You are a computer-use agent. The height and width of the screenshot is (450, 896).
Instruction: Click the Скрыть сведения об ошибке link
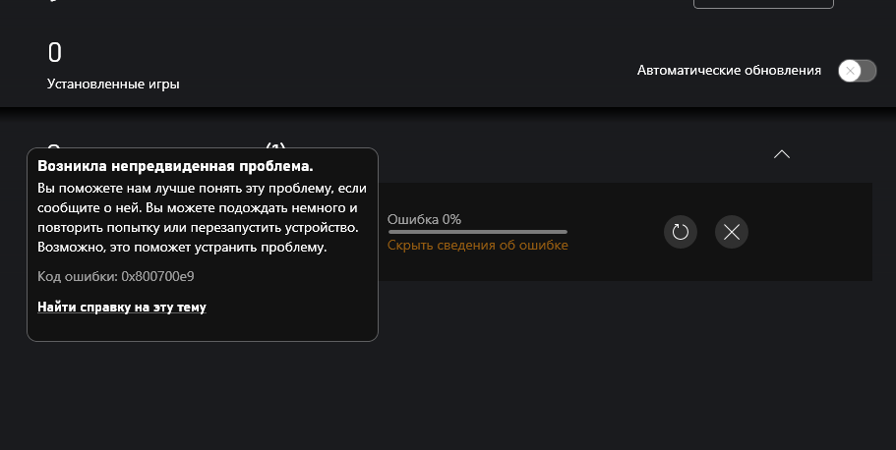478,245
